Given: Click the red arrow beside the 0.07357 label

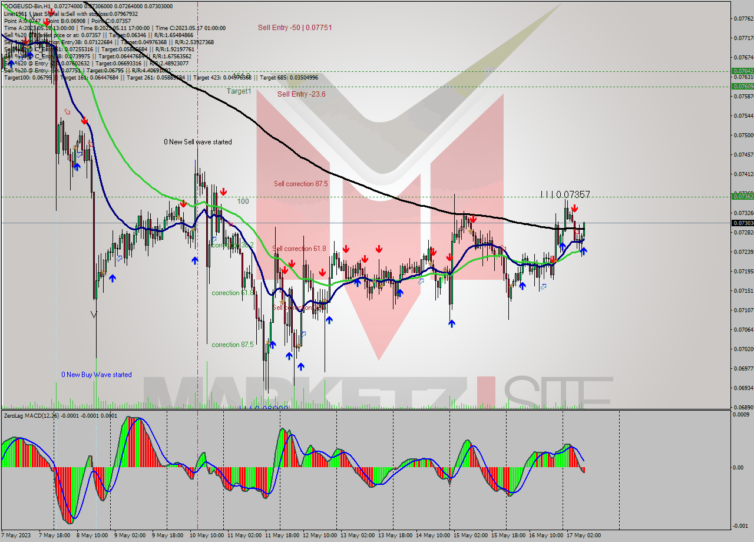Looking at the screenshot, I should tap(574, 208).
